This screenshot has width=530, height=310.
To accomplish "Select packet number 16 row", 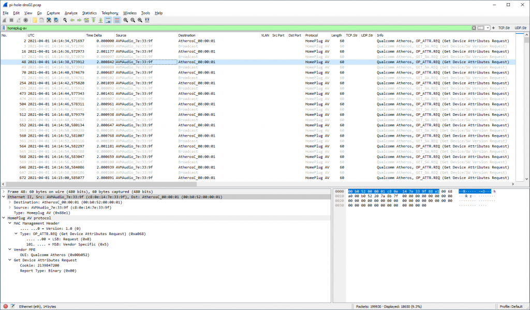I will [258, 51].
